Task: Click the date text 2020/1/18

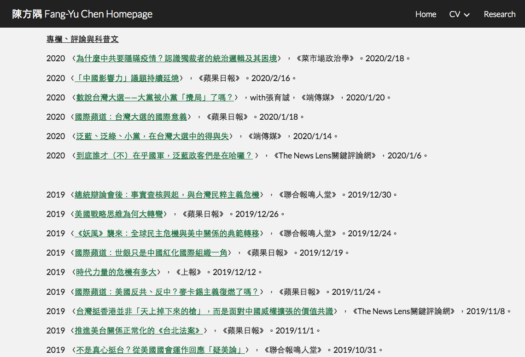Action: [279, 117]
